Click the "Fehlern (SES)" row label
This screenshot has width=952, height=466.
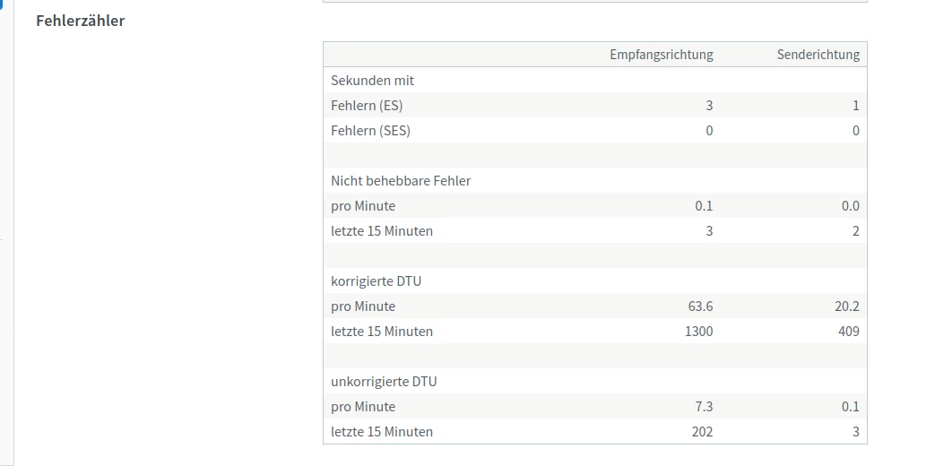pyautogui.click(x=370, y=131)
